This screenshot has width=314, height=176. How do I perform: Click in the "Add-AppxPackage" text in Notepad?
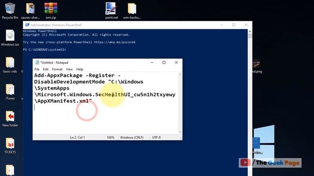58,75
